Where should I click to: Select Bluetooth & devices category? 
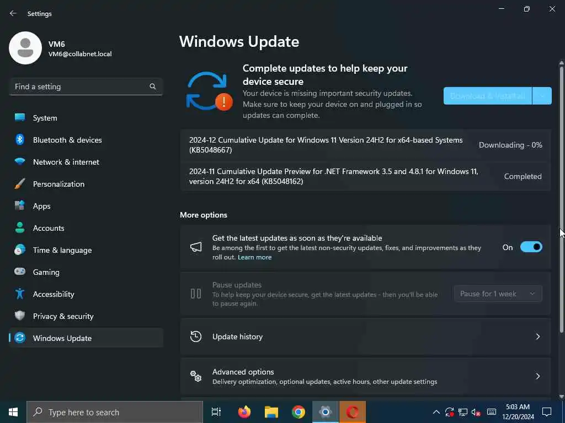click(x=86, y=140)
